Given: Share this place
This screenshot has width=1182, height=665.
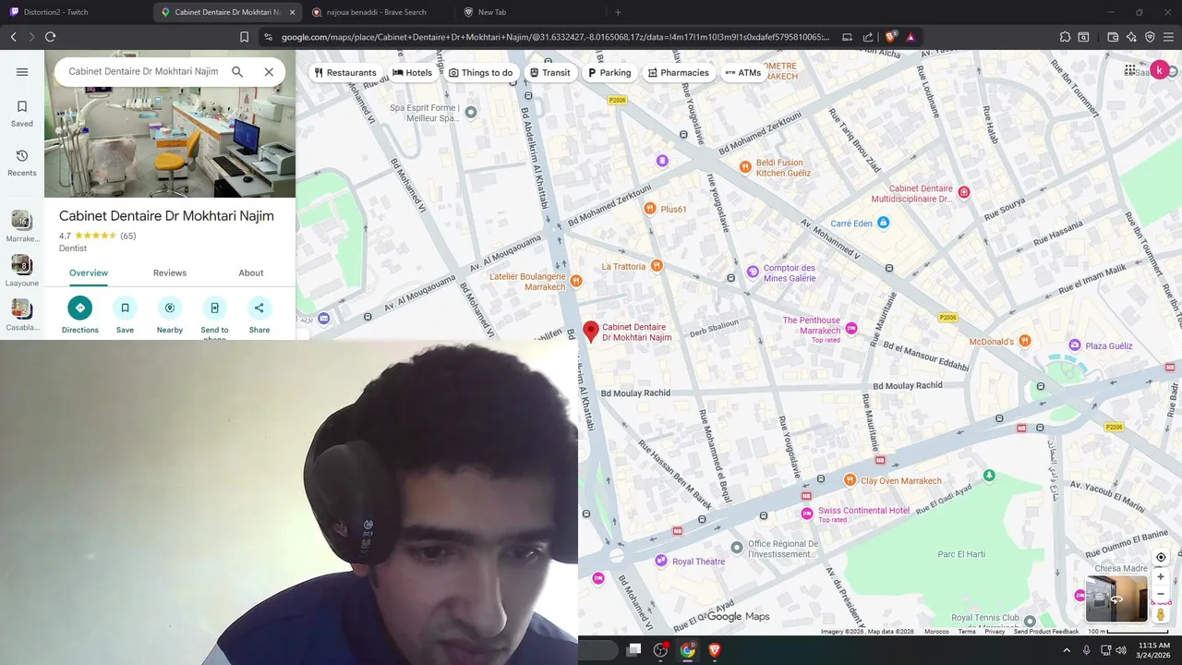Looking at the screenshot, I should click(x=259, y=315).
